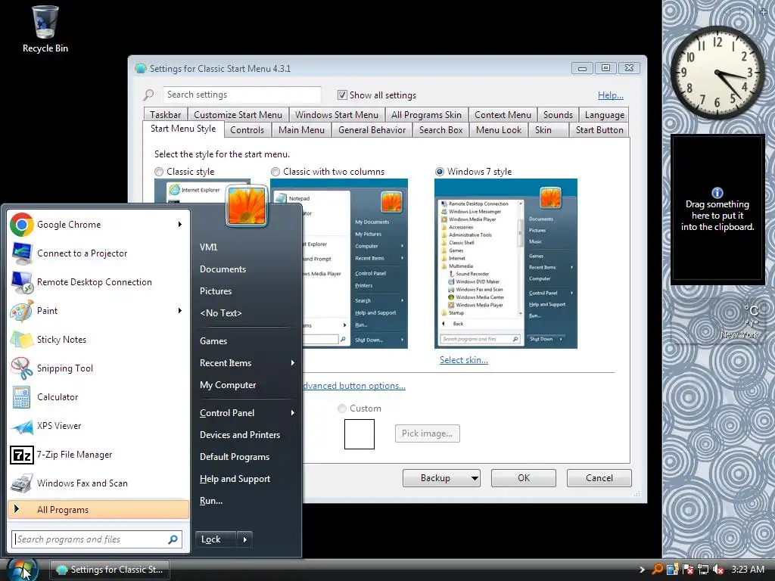Click the magnifier icon in start search box

pos(173,539)
